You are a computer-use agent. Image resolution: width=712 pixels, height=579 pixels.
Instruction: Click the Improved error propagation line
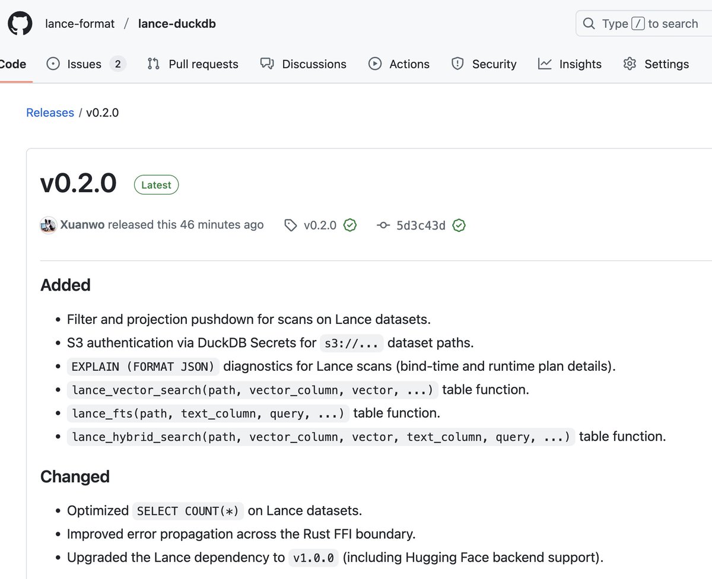click(241, 534)
